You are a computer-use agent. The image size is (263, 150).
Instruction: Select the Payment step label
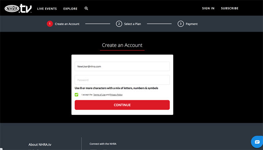(192, 24)
